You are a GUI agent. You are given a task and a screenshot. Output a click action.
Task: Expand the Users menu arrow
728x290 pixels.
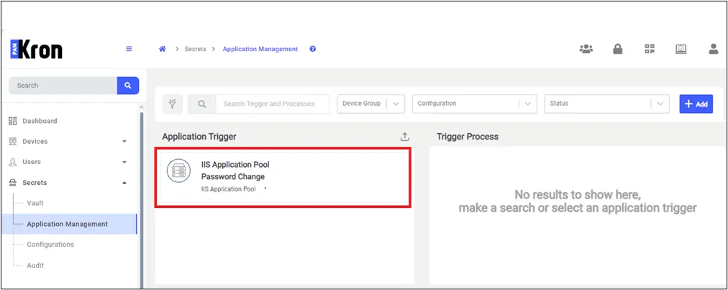pos(124,162)
